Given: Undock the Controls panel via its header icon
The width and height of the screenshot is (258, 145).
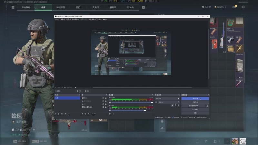Looking at the screenshot, I should (x=208, y=95).
